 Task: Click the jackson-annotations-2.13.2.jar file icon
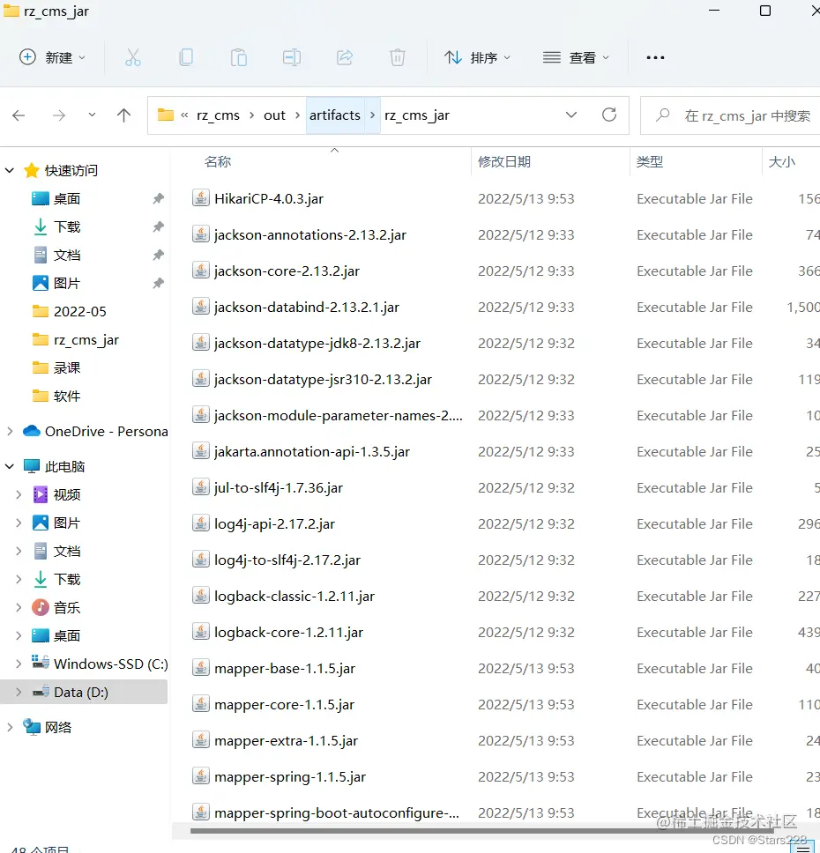point(201,234)
